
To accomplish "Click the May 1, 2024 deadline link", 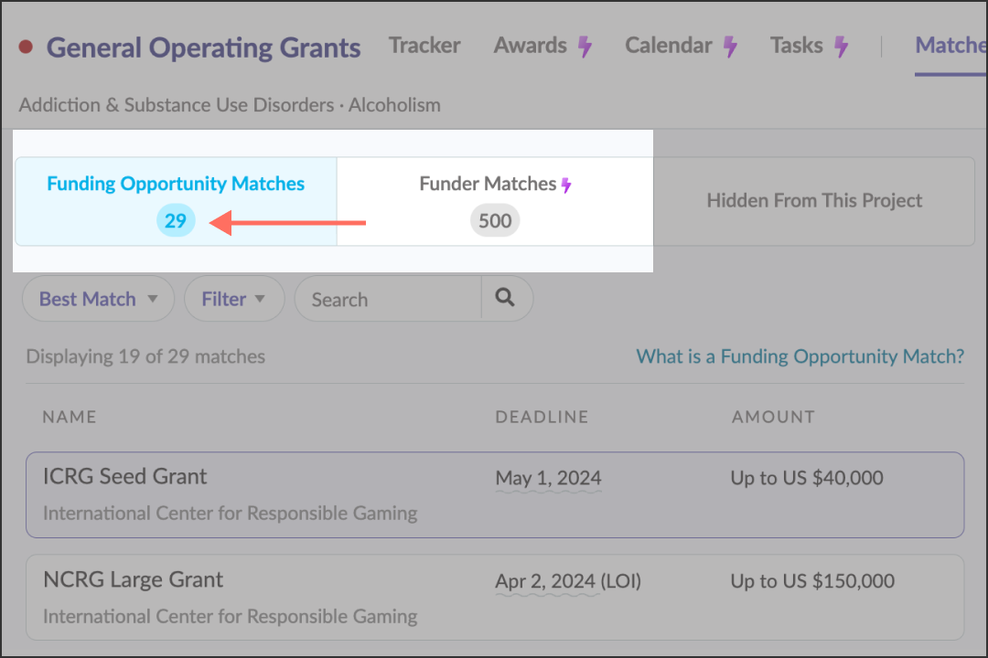I will click(x=547, y=478).
